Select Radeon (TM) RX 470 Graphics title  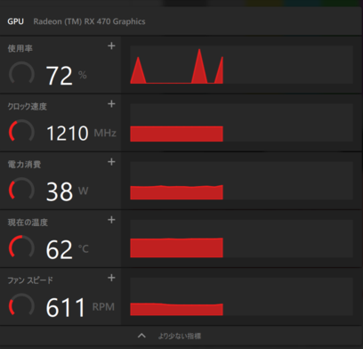click(x=89, y=21)
